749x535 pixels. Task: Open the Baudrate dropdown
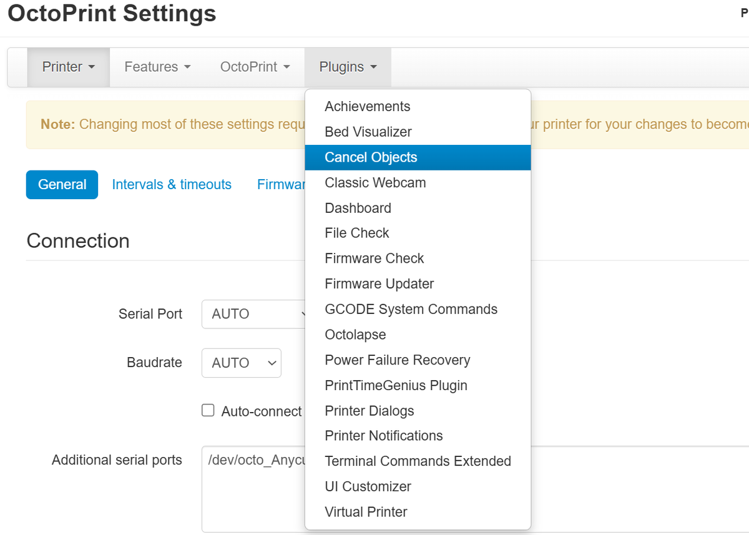(241, 363)
